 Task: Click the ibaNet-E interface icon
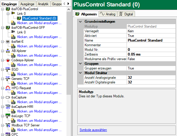click(x=8, y=42)
